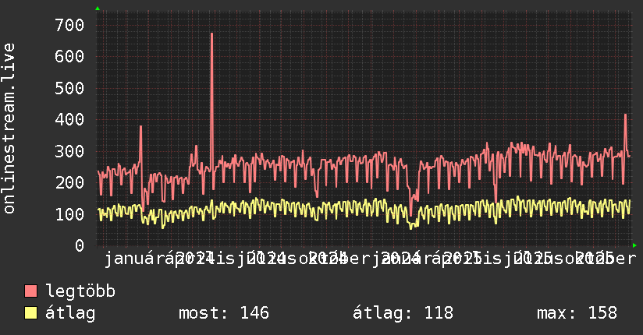Viewport: 643px width, 335px height.
Task: Click the 500 y-axis label
Action: (69, 89)
